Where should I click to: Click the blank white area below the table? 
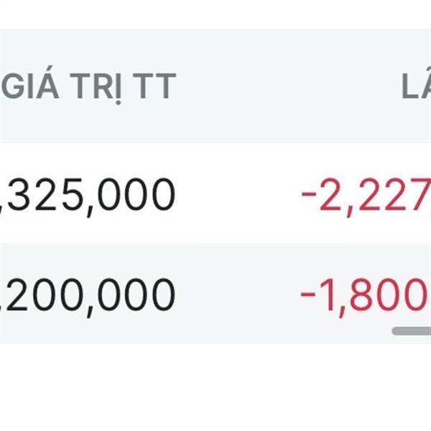pyautogui.click(x=215, y=388)
